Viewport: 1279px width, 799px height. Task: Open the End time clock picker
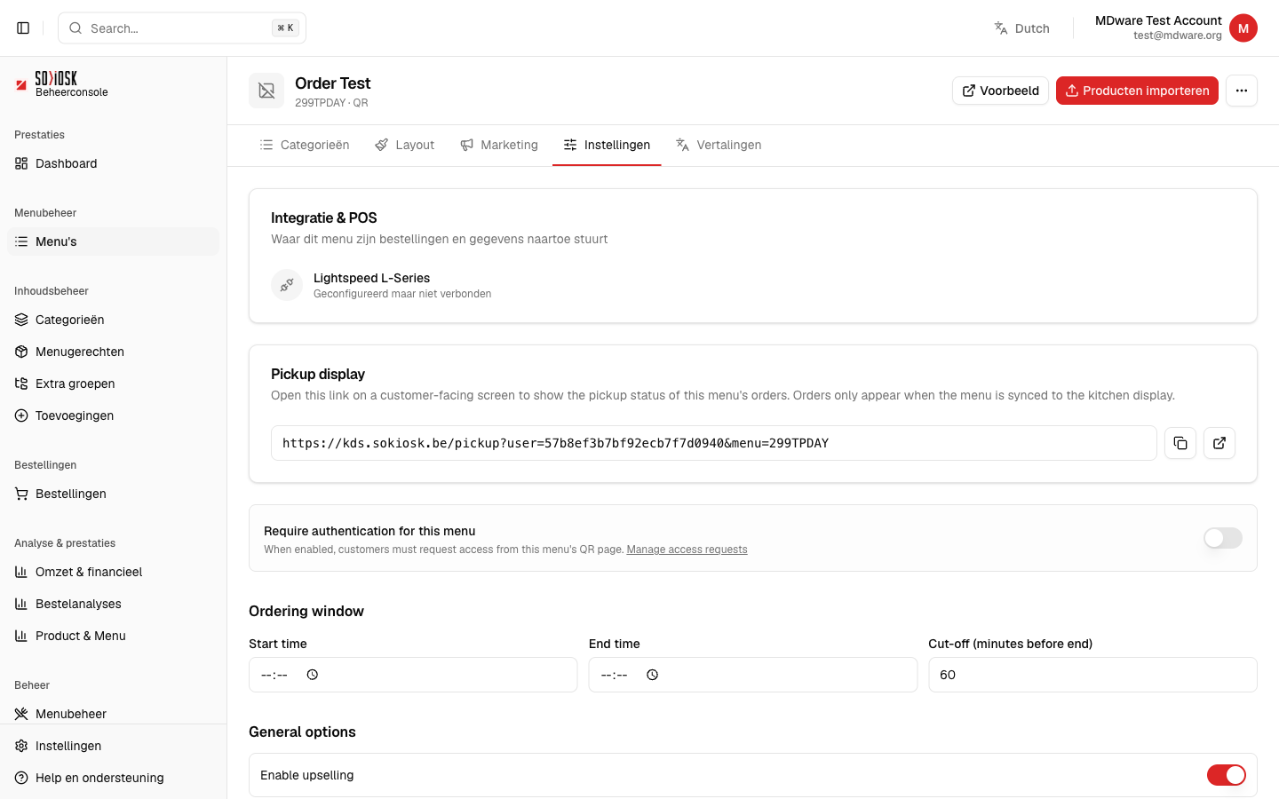tap(653, 675)
